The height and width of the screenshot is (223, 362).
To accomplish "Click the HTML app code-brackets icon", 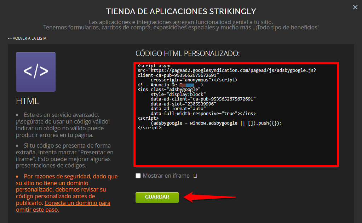I will [36, 72].
